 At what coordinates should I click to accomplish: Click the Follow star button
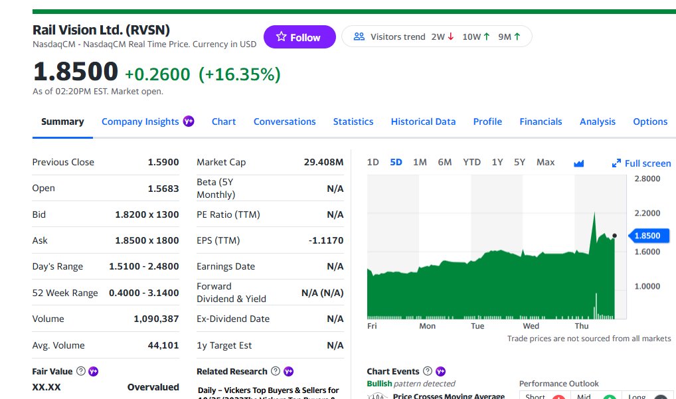299,37
